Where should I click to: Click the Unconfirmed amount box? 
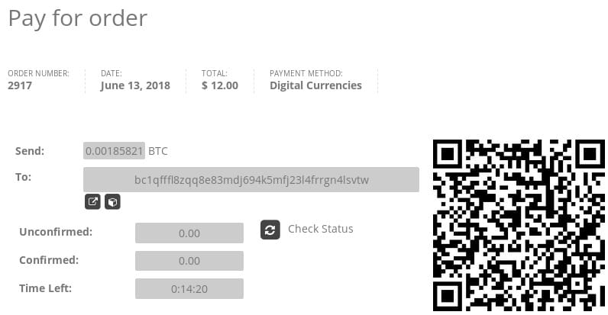(x=189, y=233)
